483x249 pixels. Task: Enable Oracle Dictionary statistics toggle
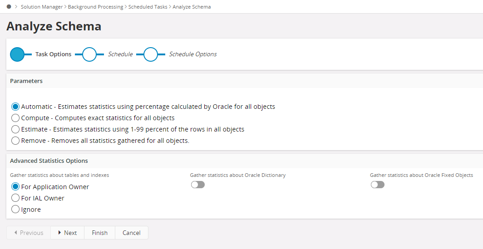click(x=197, y=185)
